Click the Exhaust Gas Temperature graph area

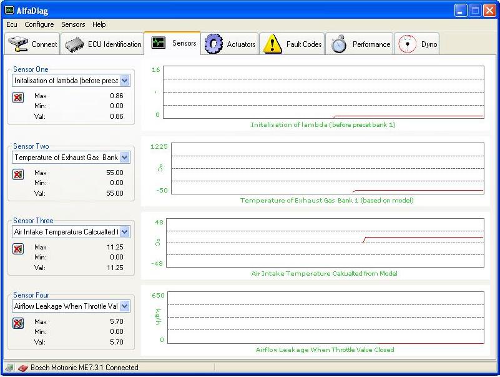click(x=327, y=168)
